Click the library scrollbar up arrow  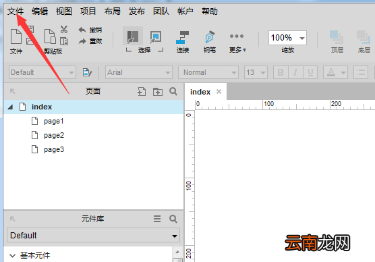177,252
